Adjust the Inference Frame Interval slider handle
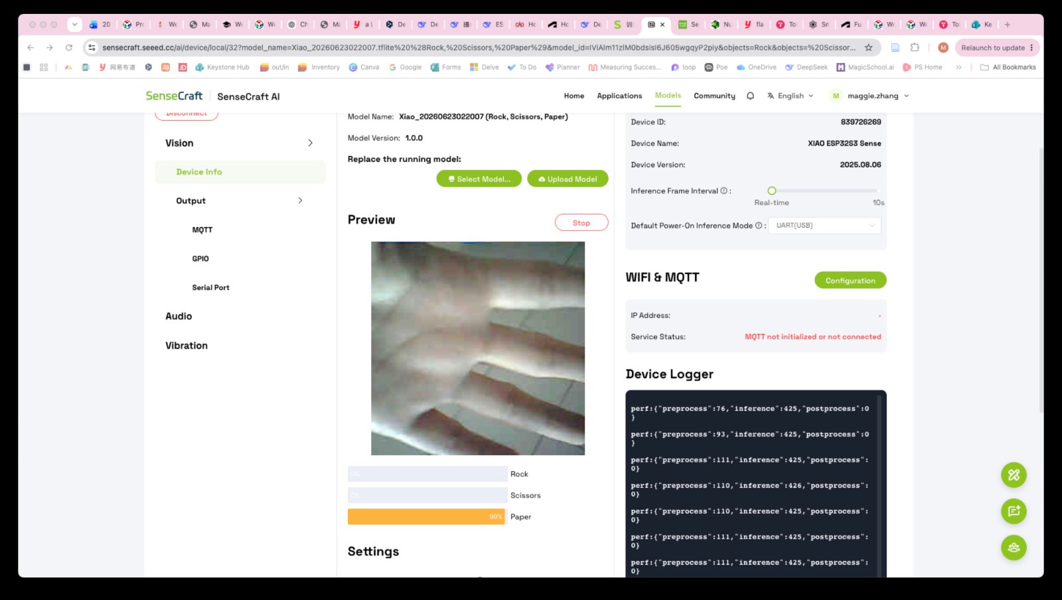 tap(772, 191)
